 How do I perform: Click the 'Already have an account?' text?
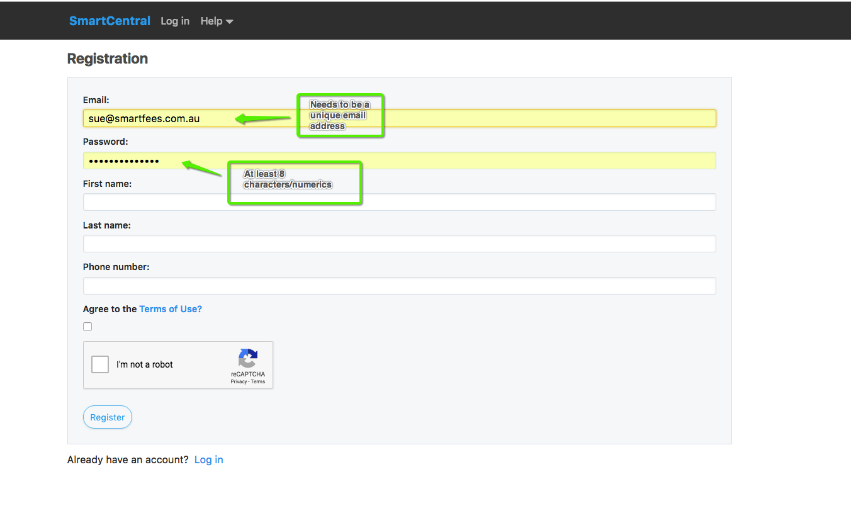tap(128, 459)
